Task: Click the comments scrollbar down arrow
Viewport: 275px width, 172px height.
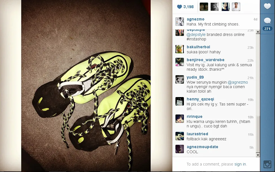Action: click(x=258, y=155)
